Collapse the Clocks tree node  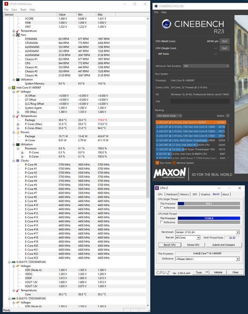14,161
